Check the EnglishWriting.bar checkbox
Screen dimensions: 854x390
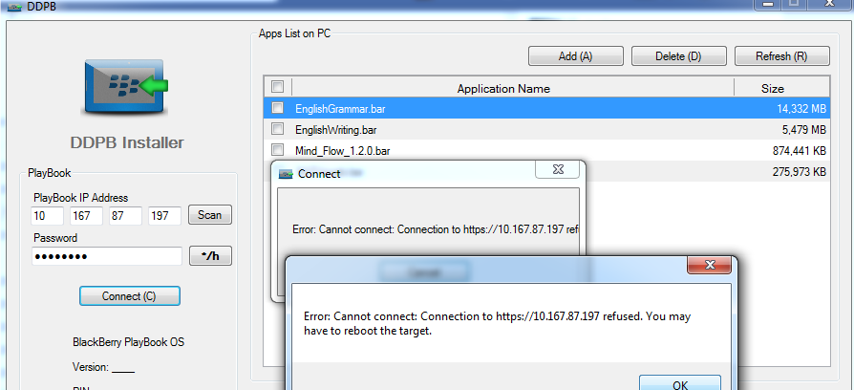278,129
